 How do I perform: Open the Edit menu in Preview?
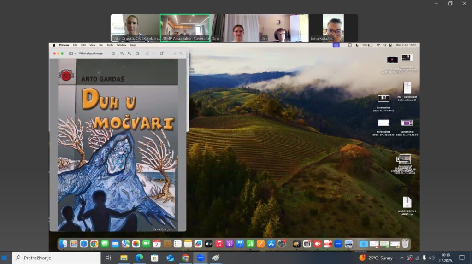tap(83, 45)
